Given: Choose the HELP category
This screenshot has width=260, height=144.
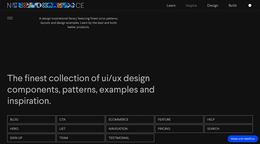Looking at the screenshot, I should point(228,120).
